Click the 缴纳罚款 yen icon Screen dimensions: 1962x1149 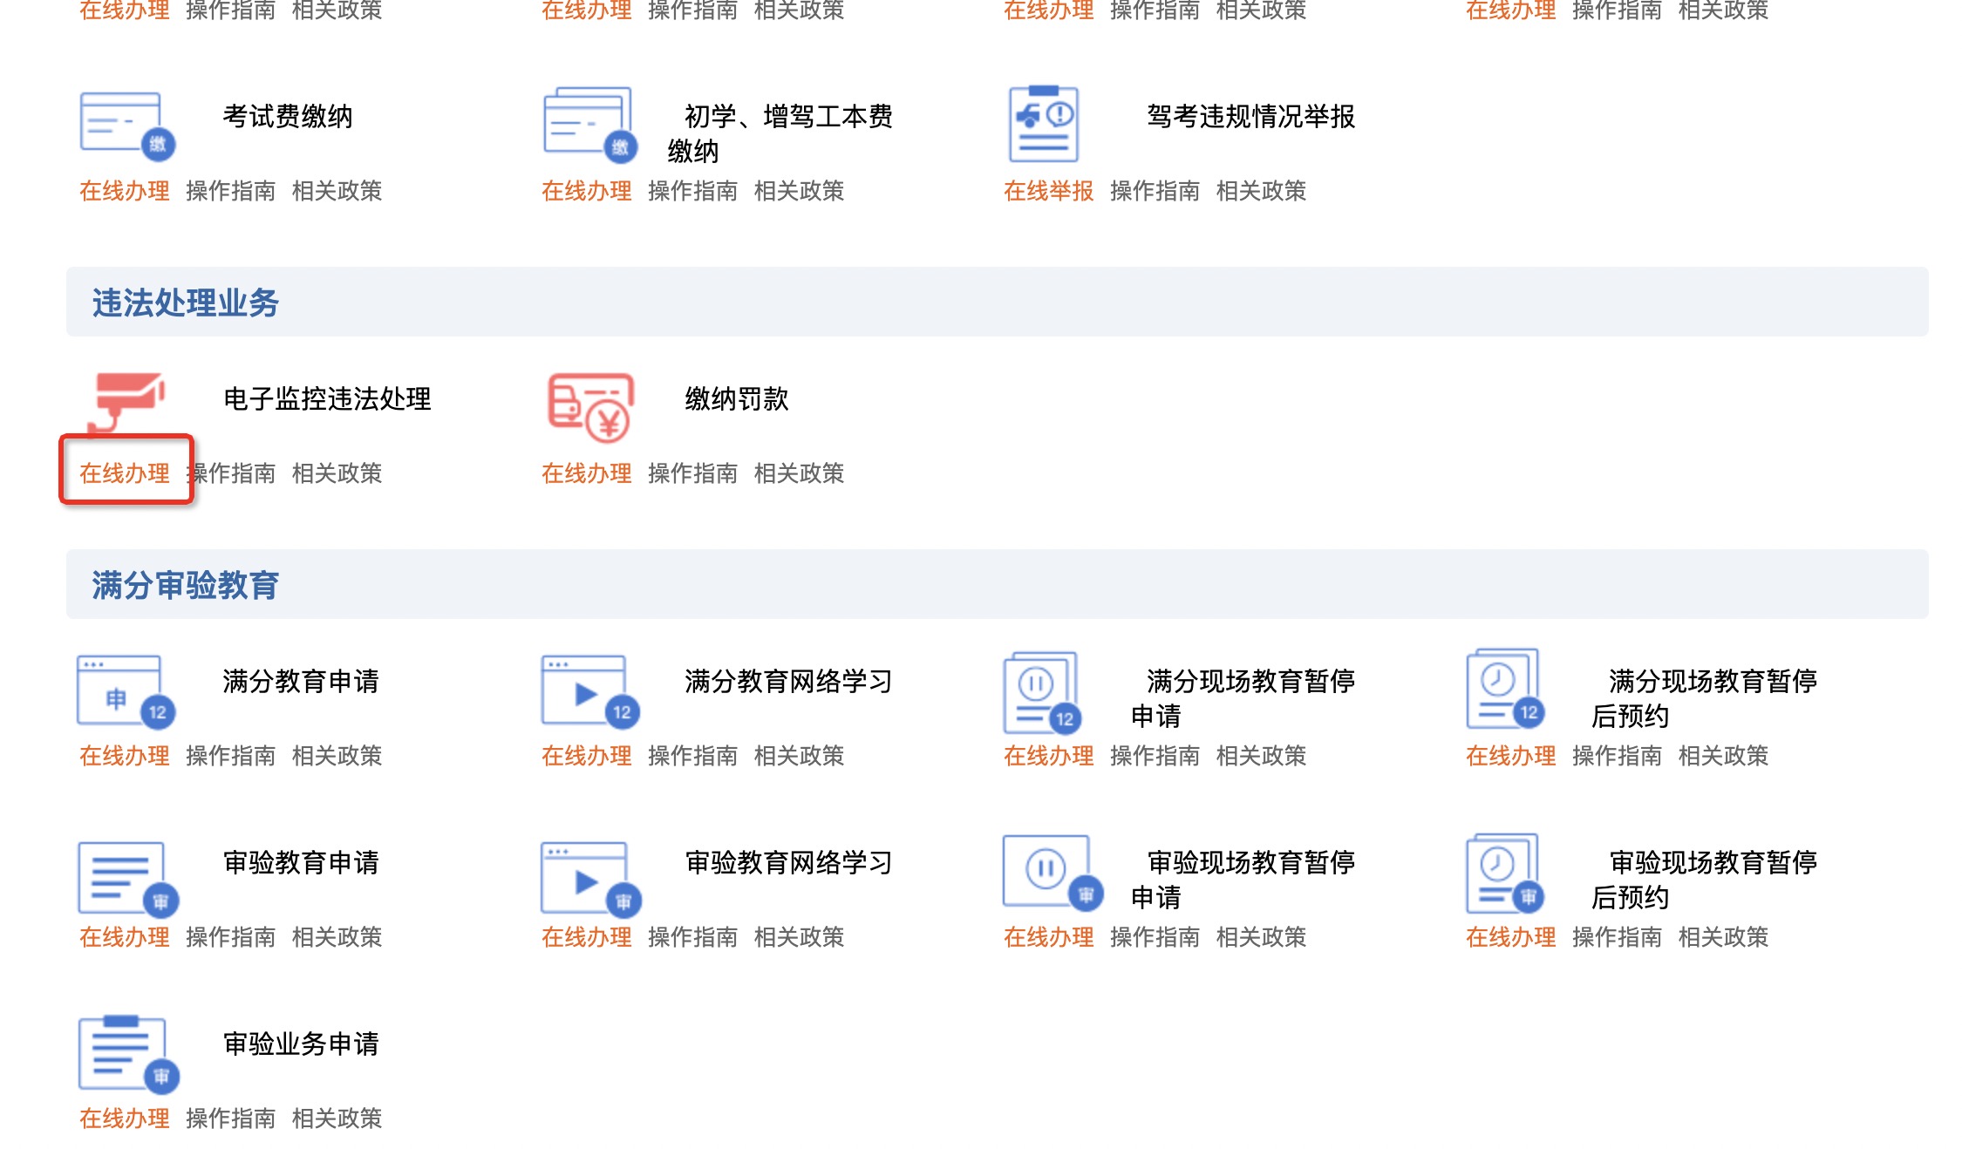coord(590,407)
